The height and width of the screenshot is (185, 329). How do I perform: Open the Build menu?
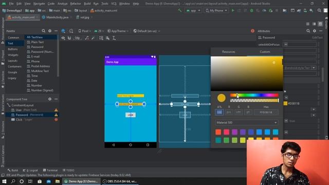click(x=87, y=4)
